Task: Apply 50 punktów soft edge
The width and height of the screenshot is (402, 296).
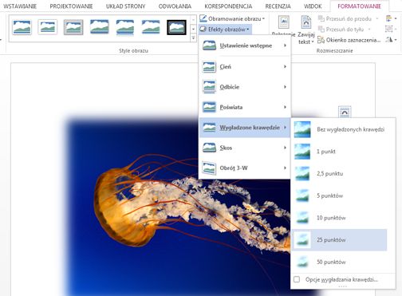Action: [339, 262]
